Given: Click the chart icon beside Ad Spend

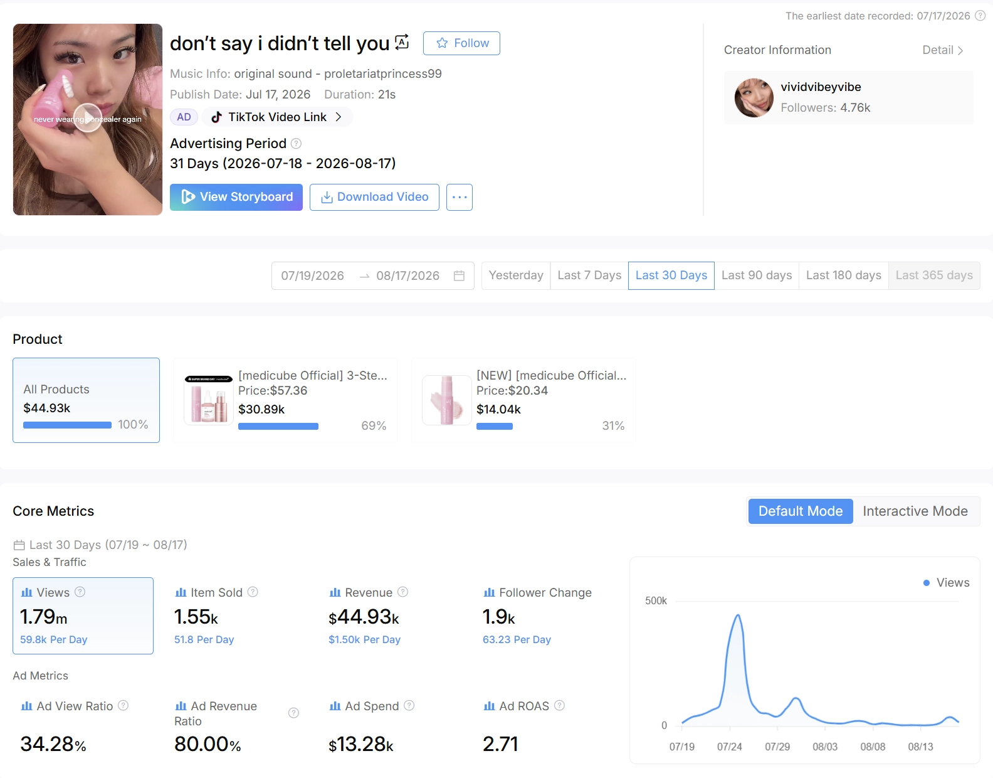Looking at the screenshot, I should (x=335, y=706).
